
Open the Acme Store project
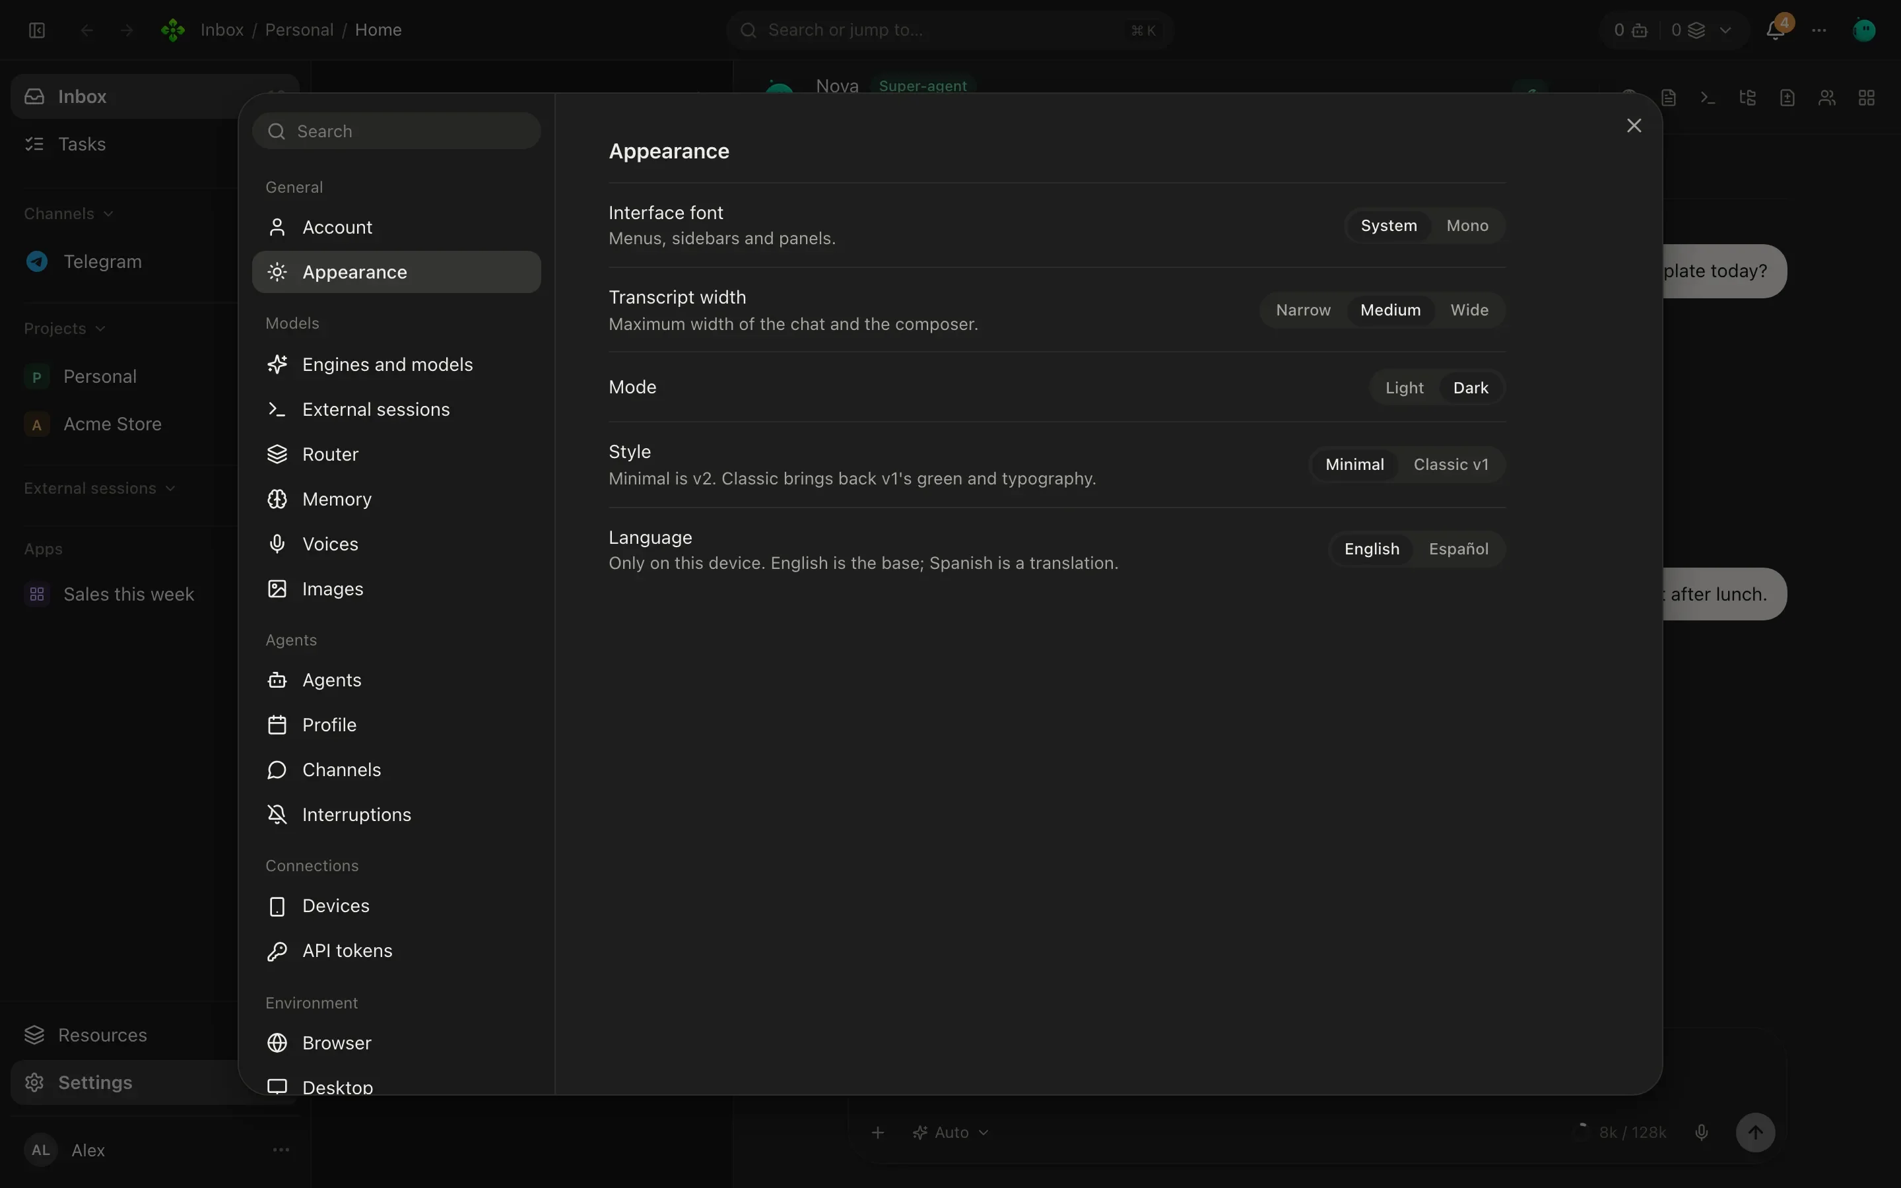point(125,424)
